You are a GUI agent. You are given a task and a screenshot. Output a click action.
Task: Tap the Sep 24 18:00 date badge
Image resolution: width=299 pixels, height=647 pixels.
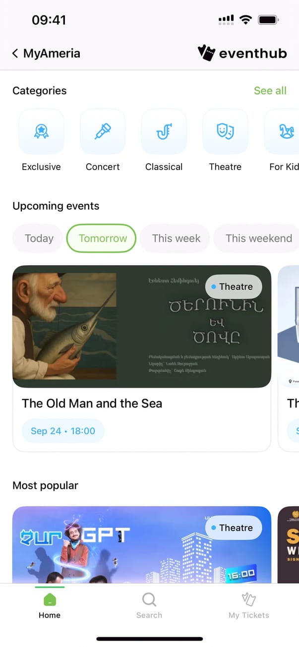tap(63, 431)
